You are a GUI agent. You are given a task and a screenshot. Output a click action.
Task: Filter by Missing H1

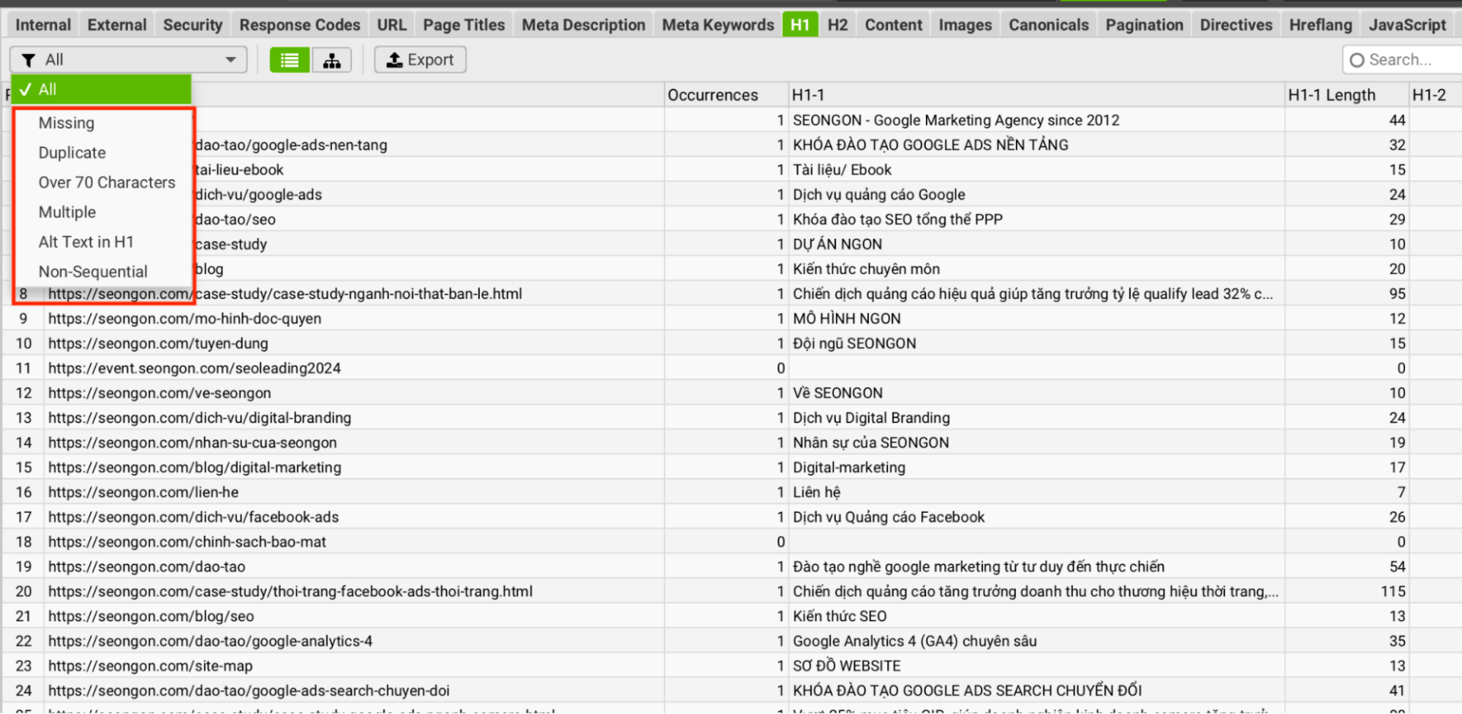click(66, 123)
